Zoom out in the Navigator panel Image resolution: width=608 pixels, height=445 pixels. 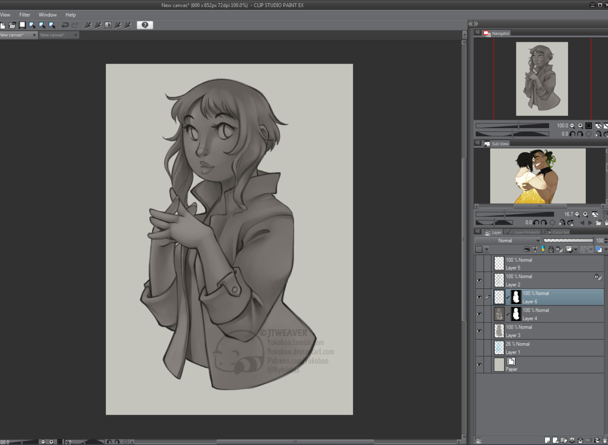(572, 126)
